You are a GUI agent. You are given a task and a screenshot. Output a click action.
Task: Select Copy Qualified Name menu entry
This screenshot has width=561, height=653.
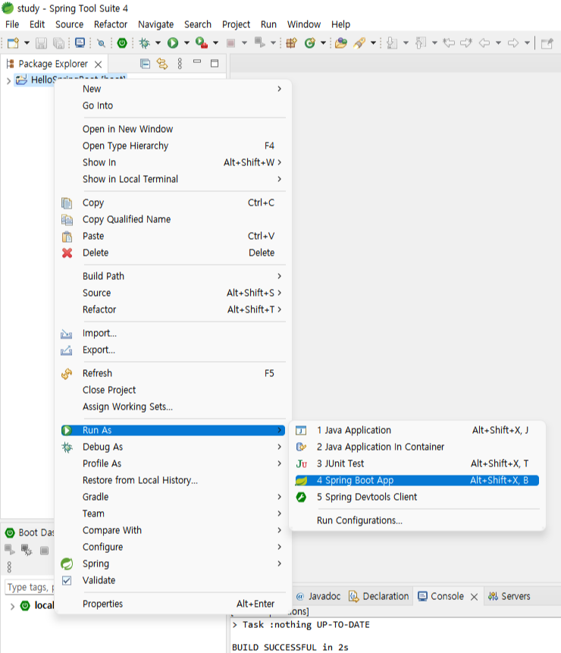[x=173, y=219]
